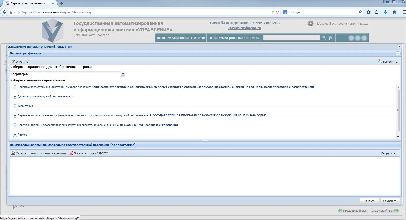Open new browser tab with plus
The height and width of the screenshot is (220, 406).
point(61,3)
